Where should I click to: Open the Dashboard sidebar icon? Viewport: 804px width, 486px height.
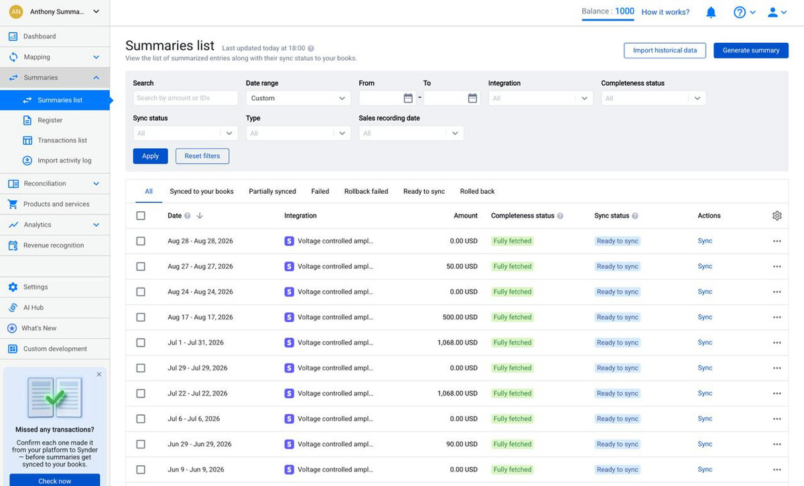(13, 36)
